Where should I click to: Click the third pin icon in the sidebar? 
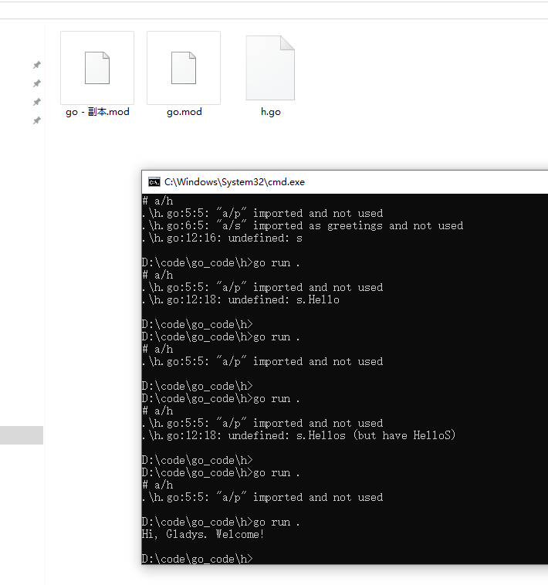pos(36,102)
